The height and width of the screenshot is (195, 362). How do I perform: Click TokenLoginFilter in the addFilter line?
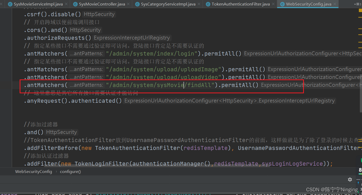tap(102, 164)
